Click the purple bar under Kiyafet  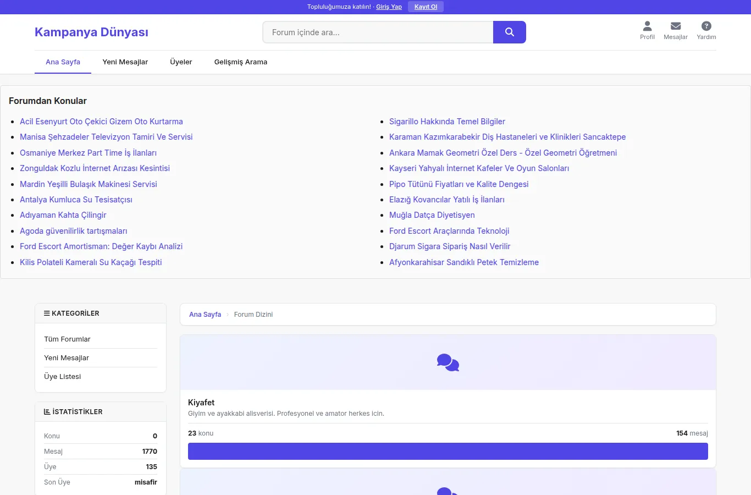click(448, 451)
